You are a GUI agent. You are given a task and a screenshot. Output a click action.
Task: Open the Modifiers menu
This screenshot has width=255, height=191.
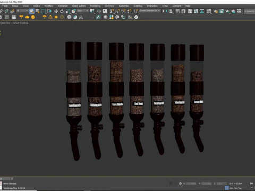(x=49, y=6)
